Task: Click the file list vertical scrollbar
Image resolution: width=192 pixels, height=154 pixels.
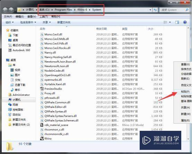Action: pos(188,83)
